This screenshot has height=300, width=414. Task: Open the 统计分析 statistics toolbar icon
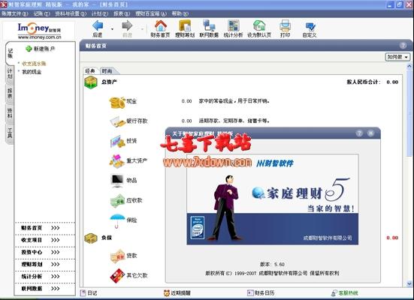coord(233,28)
